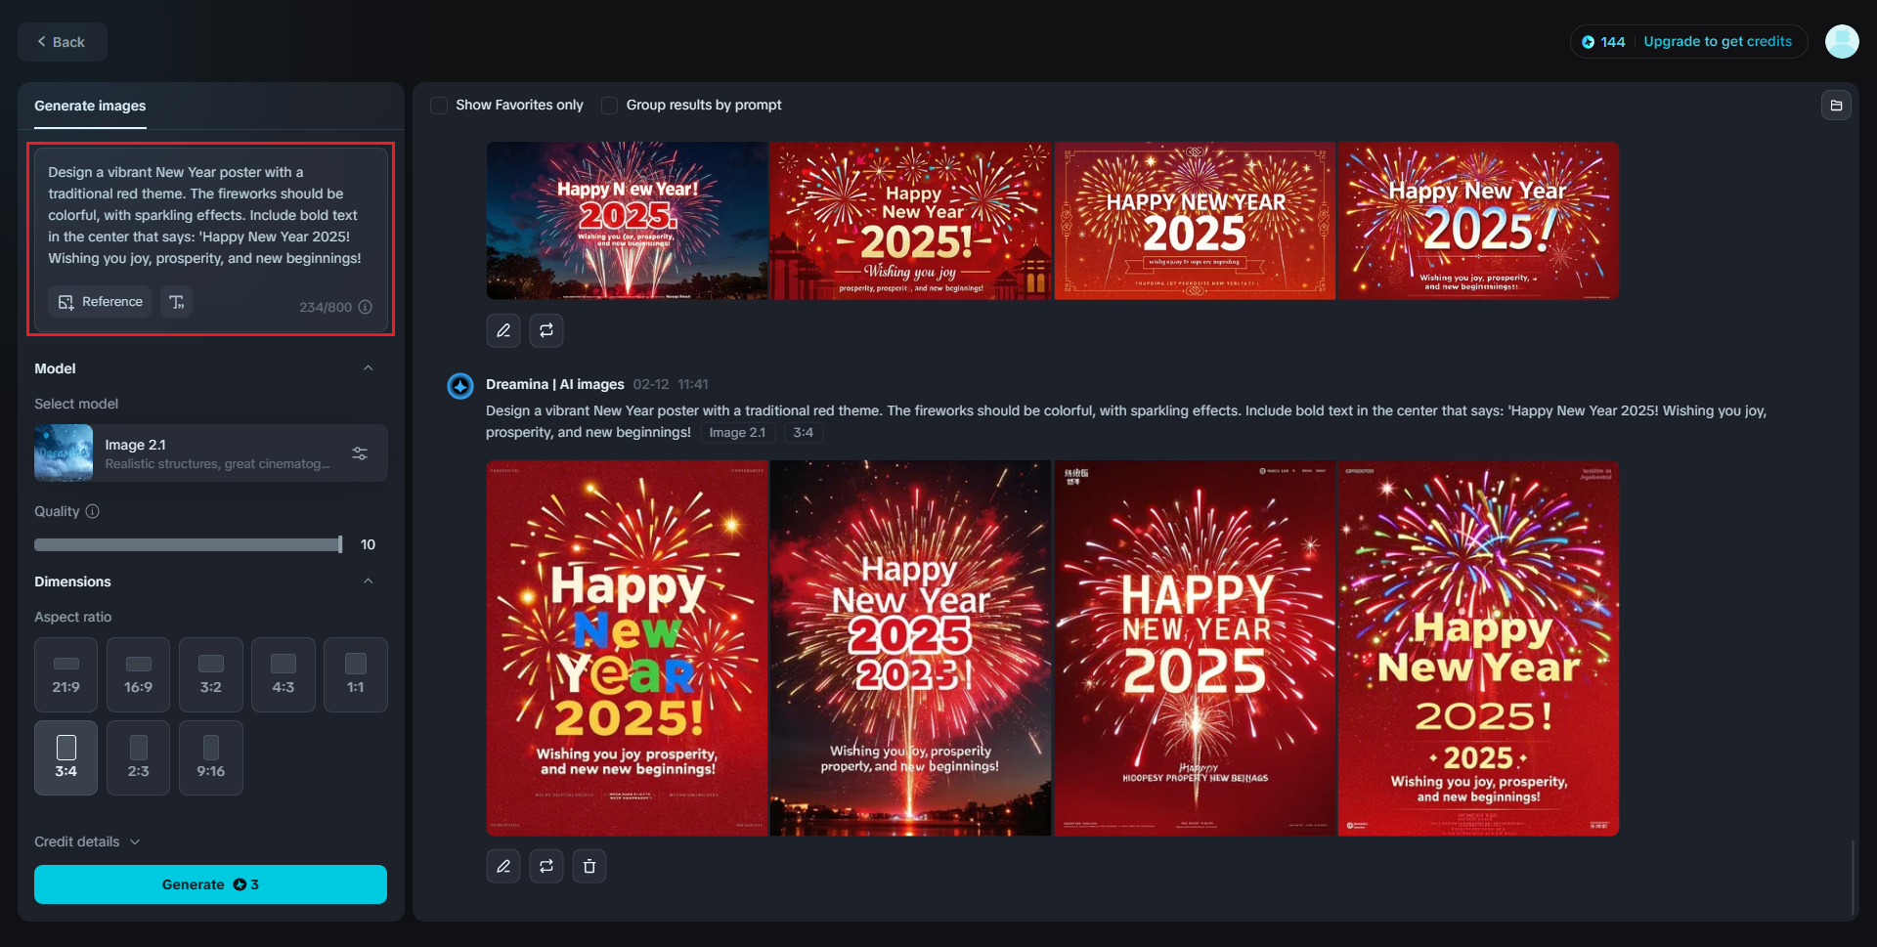Click edit pencil icon under upper image set
The height and width of the screenshot is (947, 1877).
click(503, 330)
